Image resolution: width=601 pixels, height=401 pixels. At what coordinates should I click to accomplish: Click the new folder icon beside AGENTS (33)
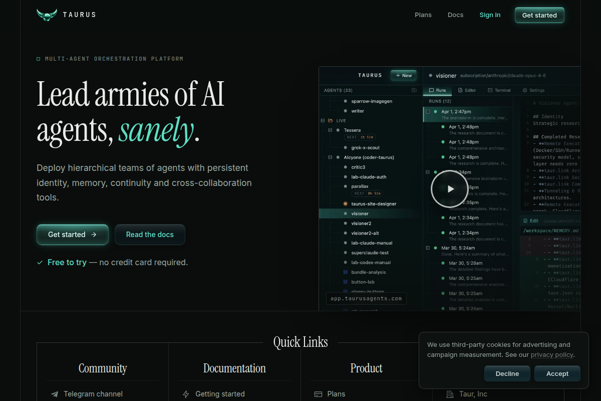point(414,90)
